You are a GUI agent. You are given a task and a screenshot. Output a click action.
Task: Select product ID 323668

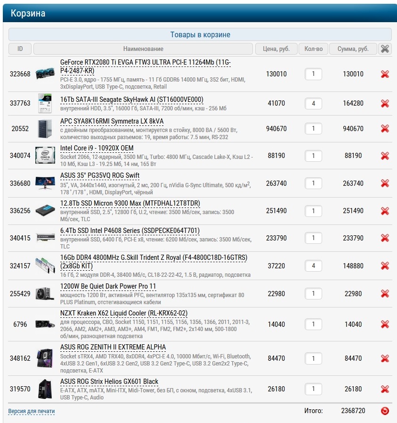click(20, 74)
